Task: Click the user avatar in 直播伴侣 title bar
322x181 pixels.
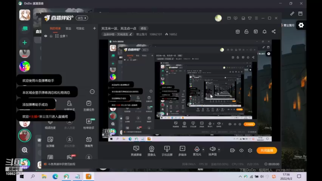Action: [218, 18]
